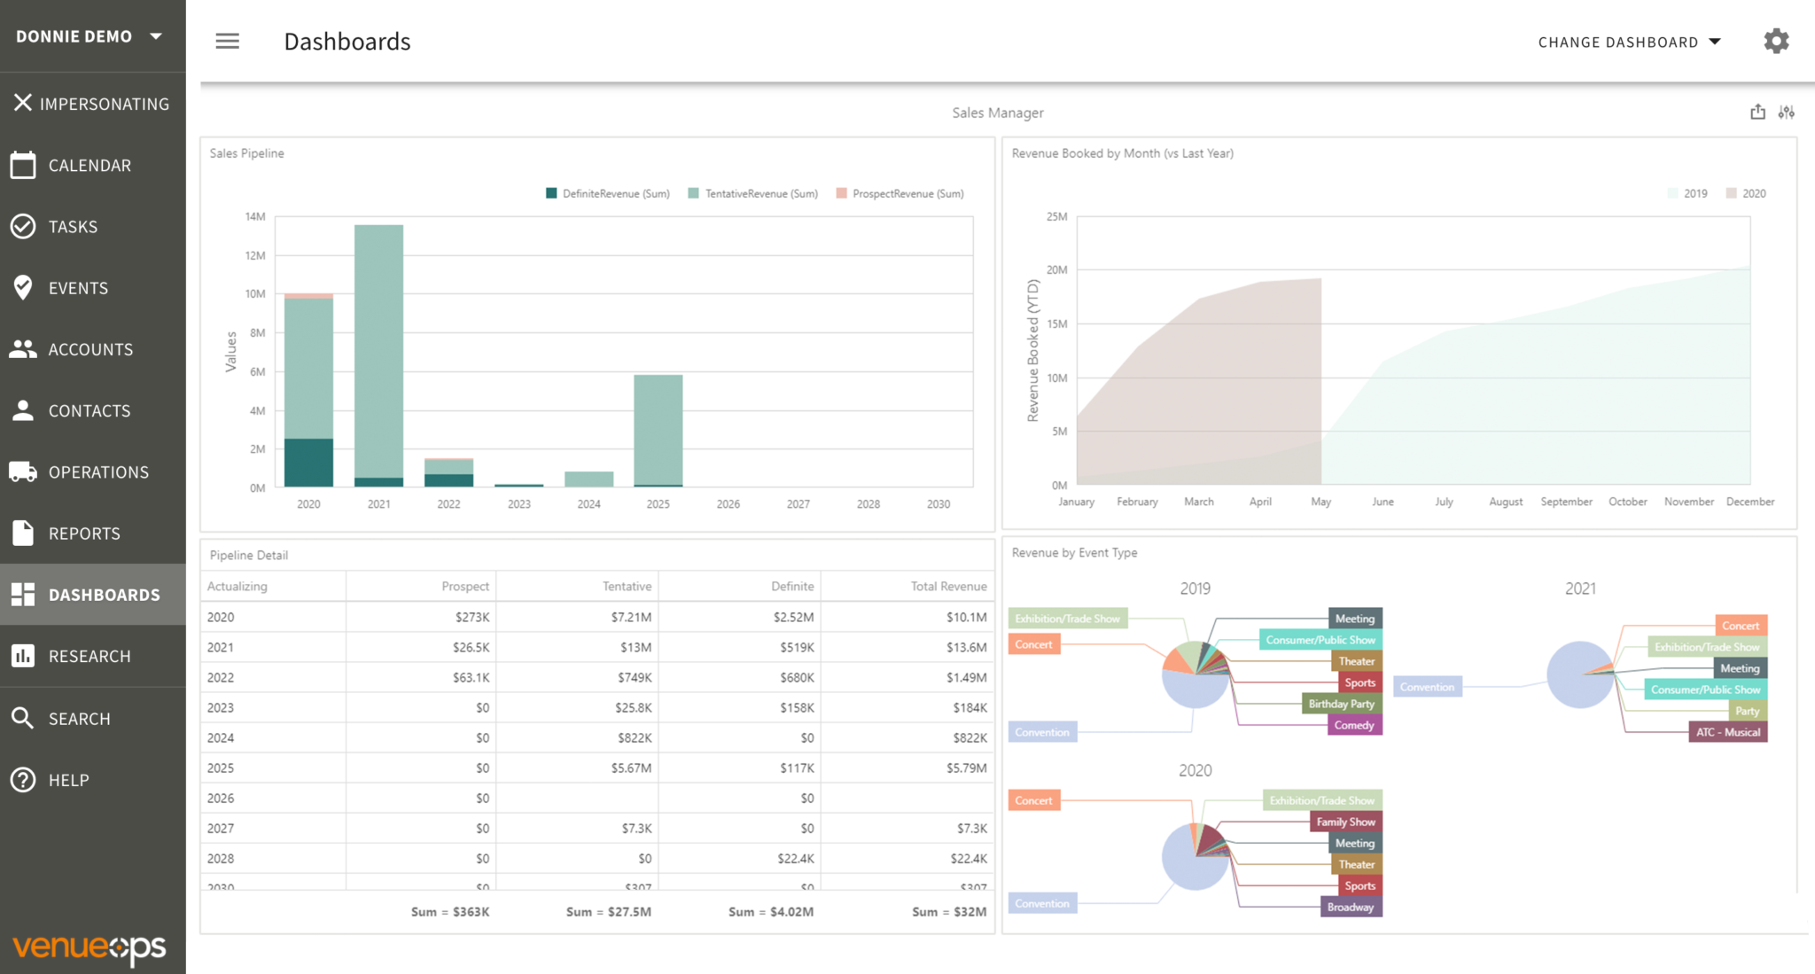
Task: Select Accounts in the sidebar menu
Action: coord(90,349)
